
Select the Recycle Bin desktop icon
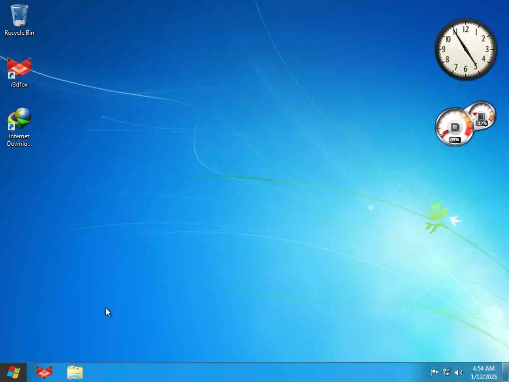tap(19, 19)
